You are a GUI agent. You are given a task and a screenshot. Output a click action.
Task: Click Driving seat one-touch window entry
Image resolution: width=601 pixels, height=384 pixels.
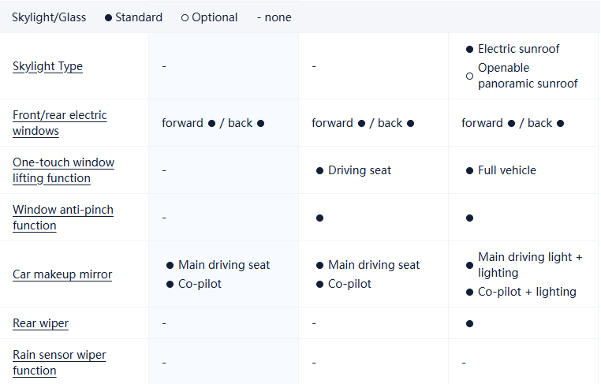[x=359, y=170]
